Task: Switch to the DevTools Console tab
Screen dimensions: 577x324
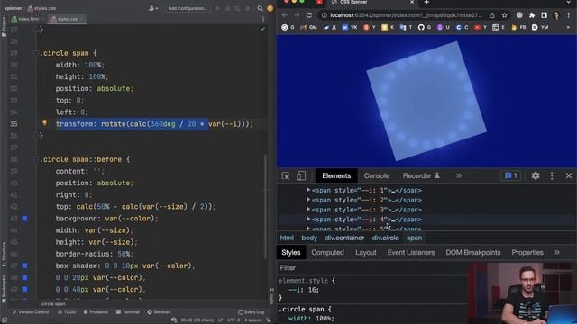Action: 377,176
